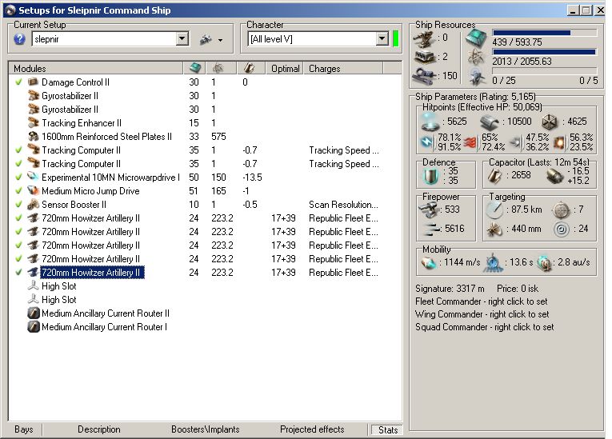Toggle the Medium Micro Jump Drive checkmark
Screen dimensions: 612x439
pyautogui.click(x=18, y=191)
